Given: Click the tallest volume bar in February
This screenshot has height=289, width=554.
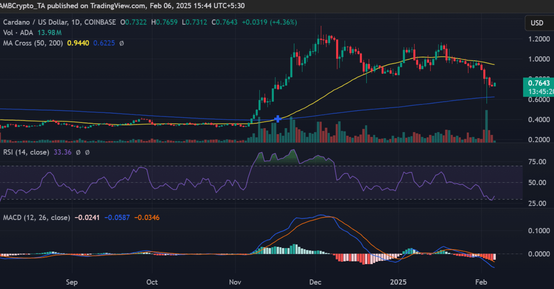Looking at the screenshot, I should [x=486, y=126].
